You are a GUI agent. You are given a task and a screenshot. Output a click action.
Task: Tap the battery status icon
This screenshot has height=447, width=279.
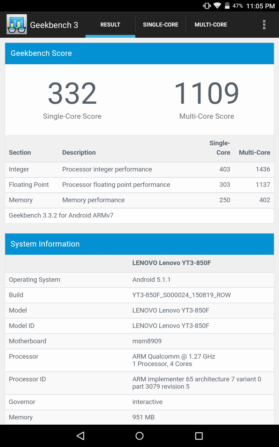pyautogui.click(x=227, y=6)
